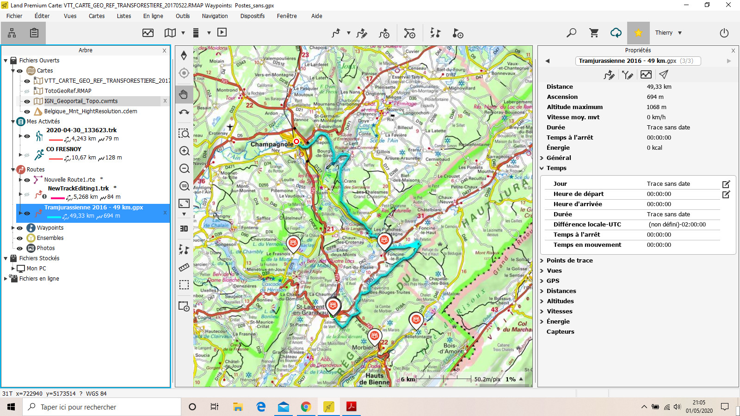This screenshot has width=740, height=416.
Task: Expand the Points de trace section
Action: [x=542, y=260]
